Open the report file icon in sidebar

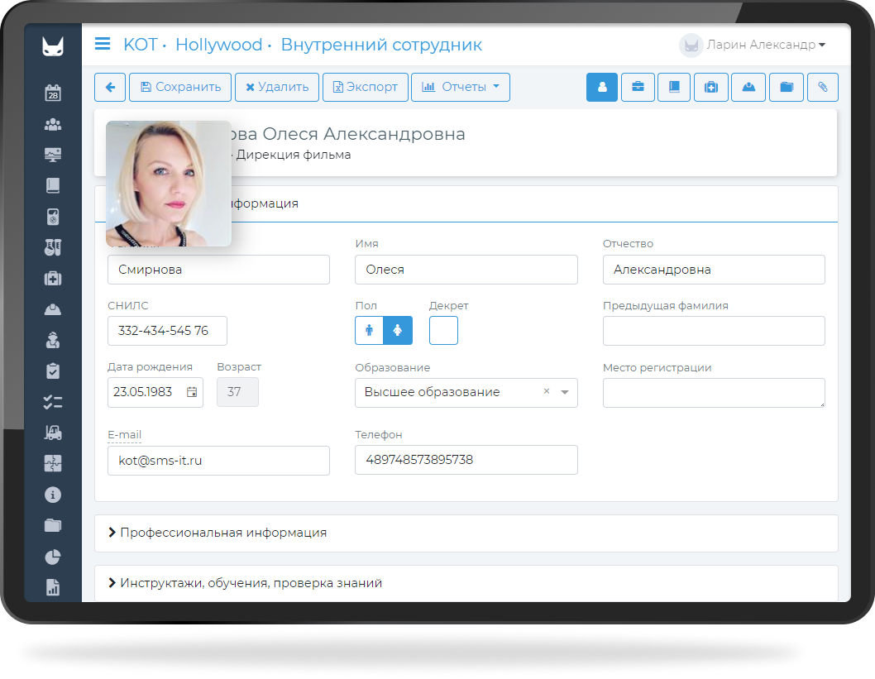point(53,587)
